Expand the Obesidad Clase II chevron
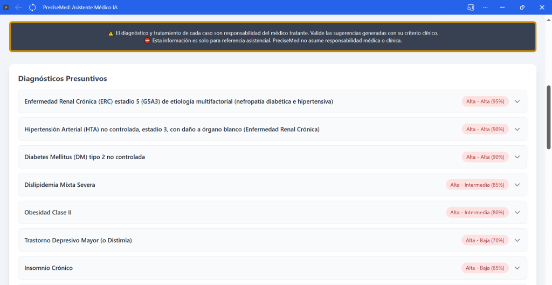Screen dimensions: 552x285 point(517,213)
